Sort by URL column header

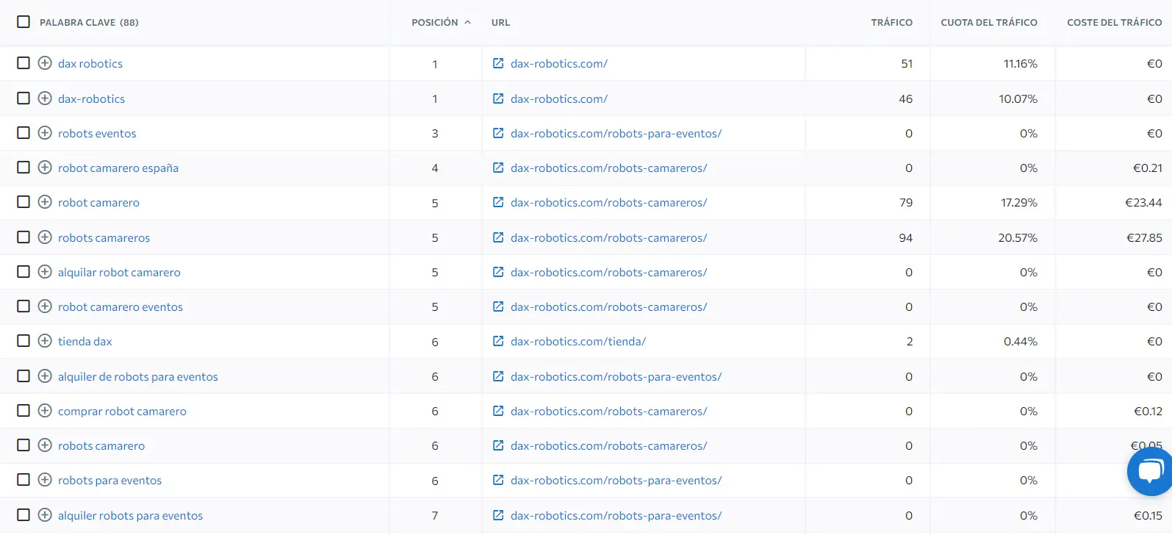500,23
